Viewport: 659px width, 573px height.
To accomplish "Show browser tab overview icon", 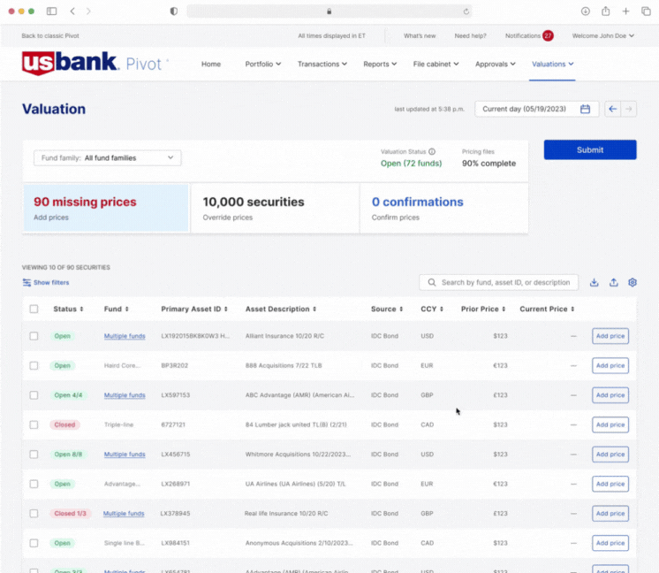I will coord(646,11).
